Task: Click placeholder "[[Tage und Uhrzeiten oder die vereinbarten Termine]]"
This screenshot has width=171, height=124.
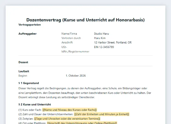Action: pyautogui.click(x=67, y=119)
